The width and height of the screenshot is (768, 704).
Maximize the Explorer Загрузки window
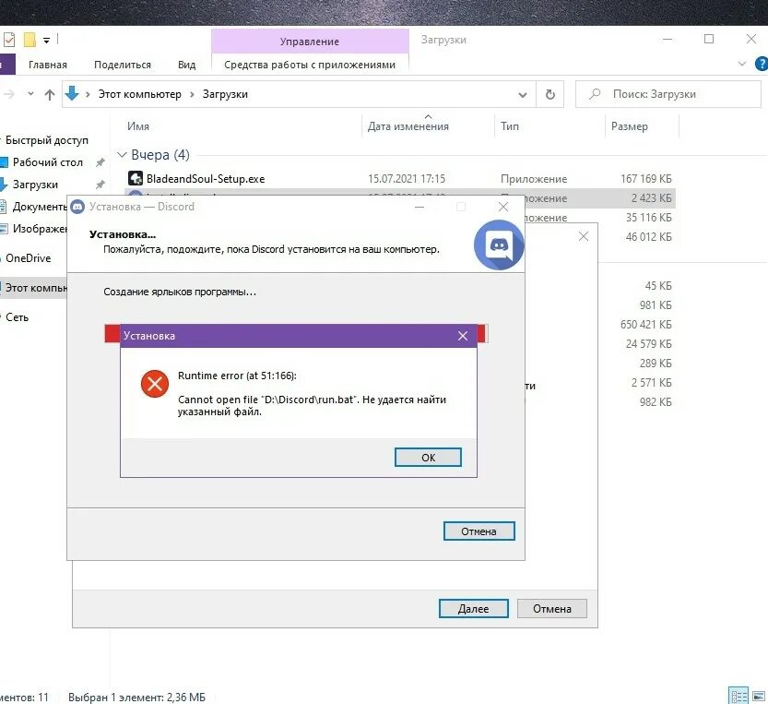click(x=709, y=39)
